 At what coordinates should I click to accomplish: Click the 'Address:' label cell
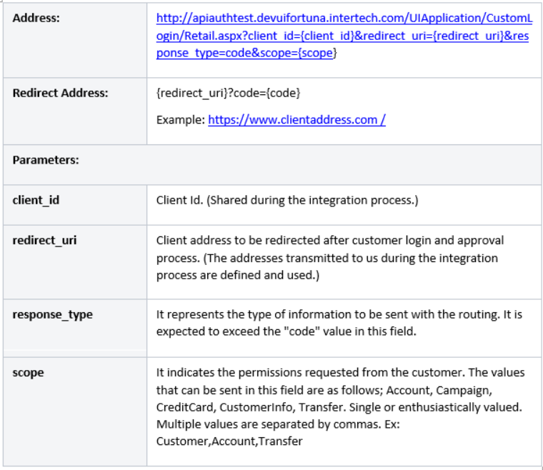point(36,18)
